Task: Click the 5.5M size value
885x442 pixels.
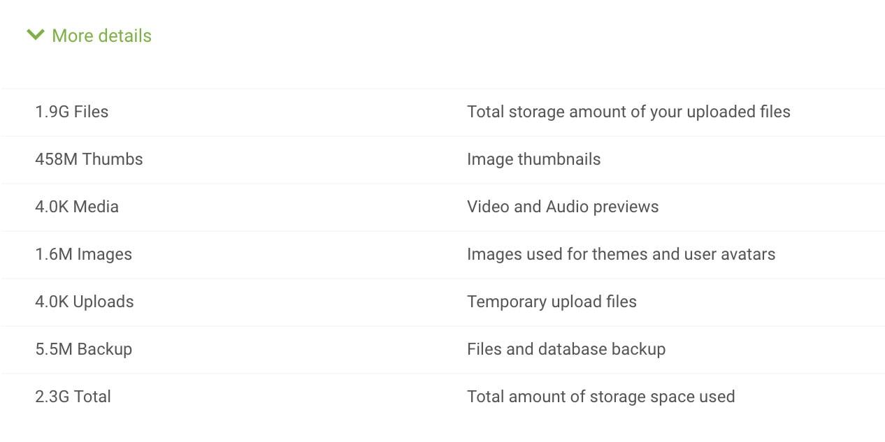Action: [x=54, y=349]
